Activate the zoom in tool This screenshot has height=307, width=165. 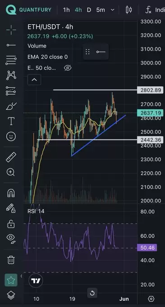(11, 172)
